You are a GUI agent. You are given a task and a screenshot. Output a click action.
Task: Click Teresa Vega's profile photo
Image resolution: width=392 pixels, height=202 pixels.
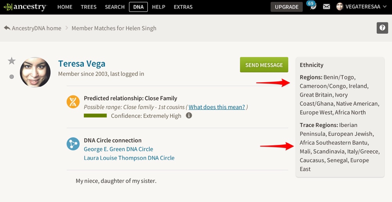[35, 72]
